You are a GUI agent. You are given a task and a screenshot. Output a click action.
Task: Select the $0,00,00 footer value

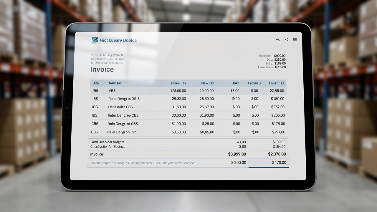point(239,163)
